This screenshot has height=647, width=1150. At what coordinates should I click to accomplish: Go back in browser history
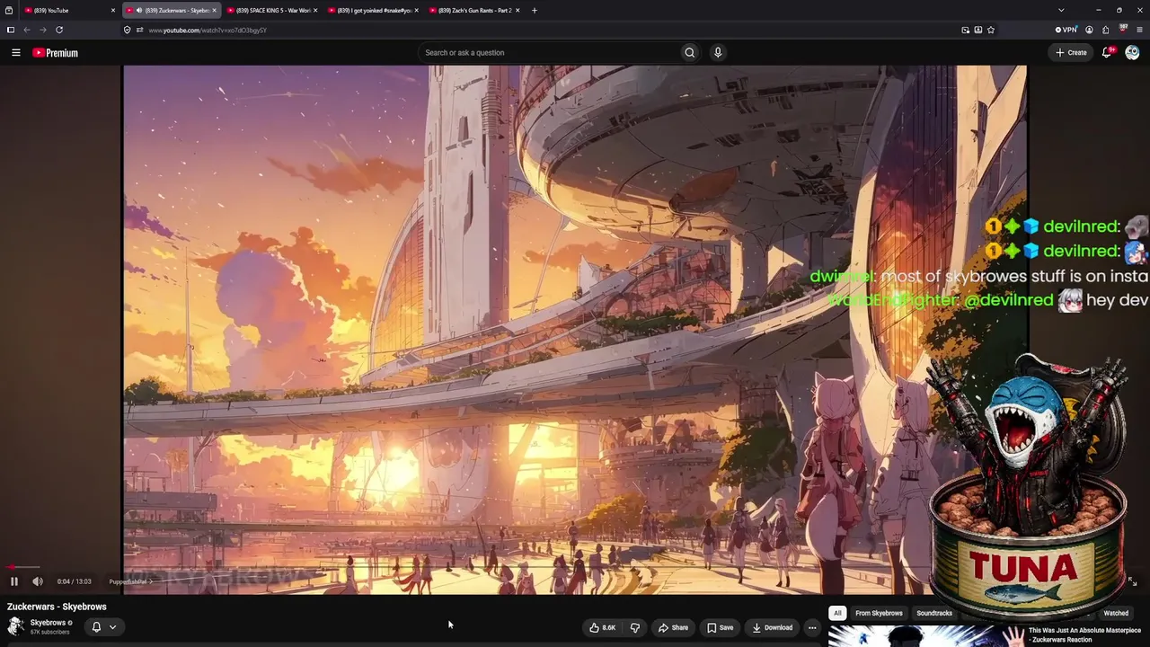click(x=26, y=30)
